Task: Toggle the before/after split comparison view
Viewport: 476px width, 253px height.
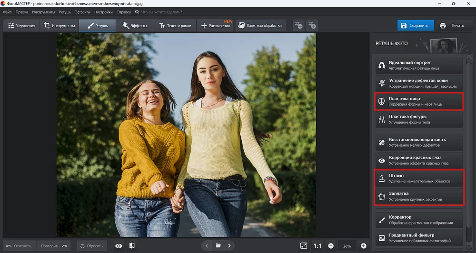Action: pyautogui.click(x=132, y=246)
